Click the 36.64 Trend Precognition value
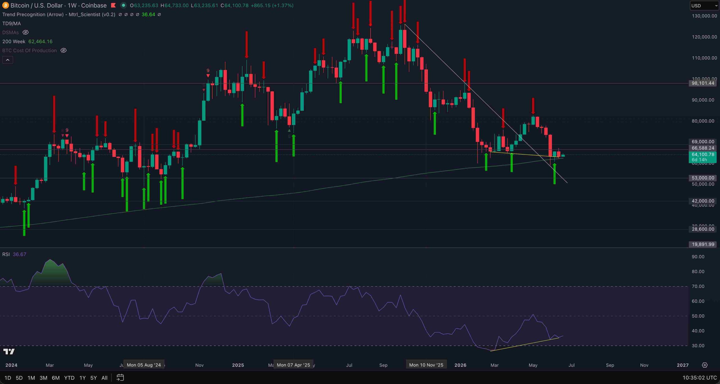Image resolution: width=720 pixels, height=384 pixels. pos(148,14)
